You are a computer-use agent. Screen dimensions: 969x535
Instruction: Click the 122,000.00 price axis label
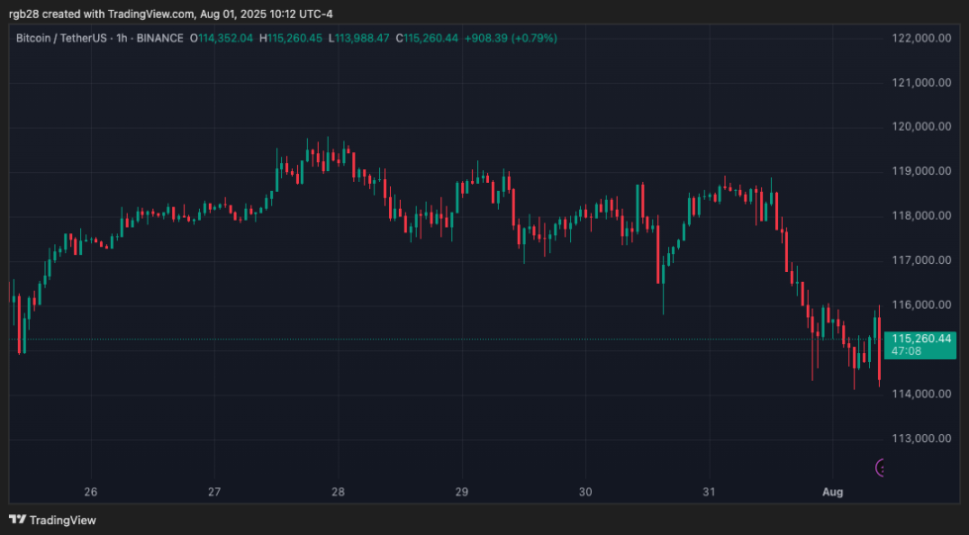point(921,38)
